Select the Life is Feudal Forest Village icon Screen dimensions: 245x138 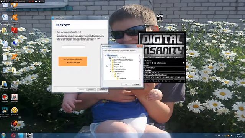[5, 112]
